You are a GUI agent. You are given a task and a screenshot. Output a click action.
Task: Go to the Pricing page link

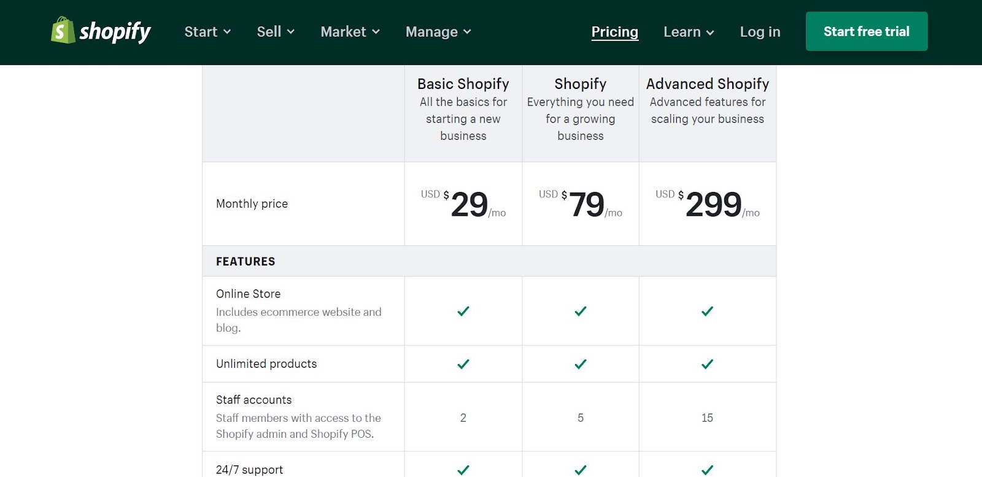pos(614,32)
